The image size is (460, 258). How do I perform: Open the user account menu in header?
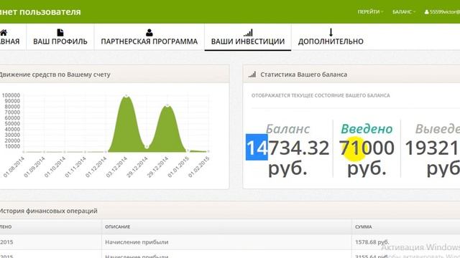[x=442, y=12]
